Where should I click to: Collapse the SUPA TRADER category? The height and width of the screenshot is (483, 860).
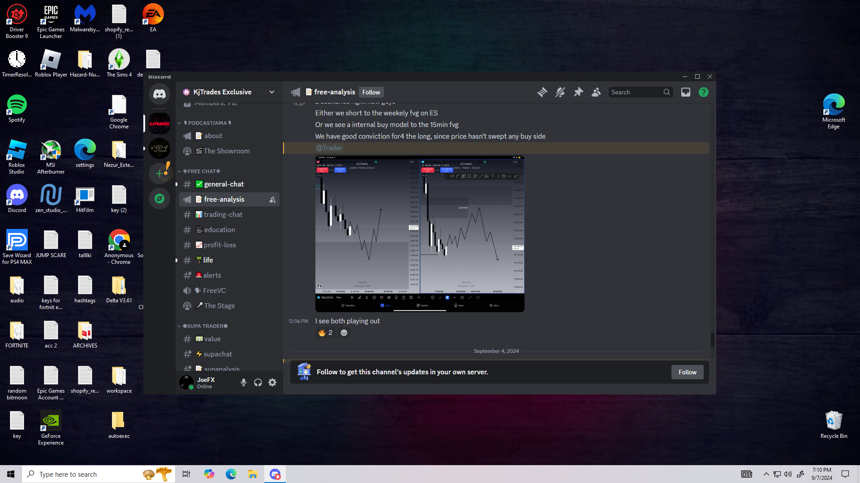(x=205, y=326)
